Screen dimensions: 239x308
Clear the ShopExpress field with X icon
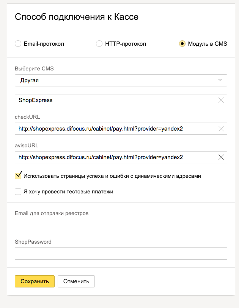click(221, 100)
